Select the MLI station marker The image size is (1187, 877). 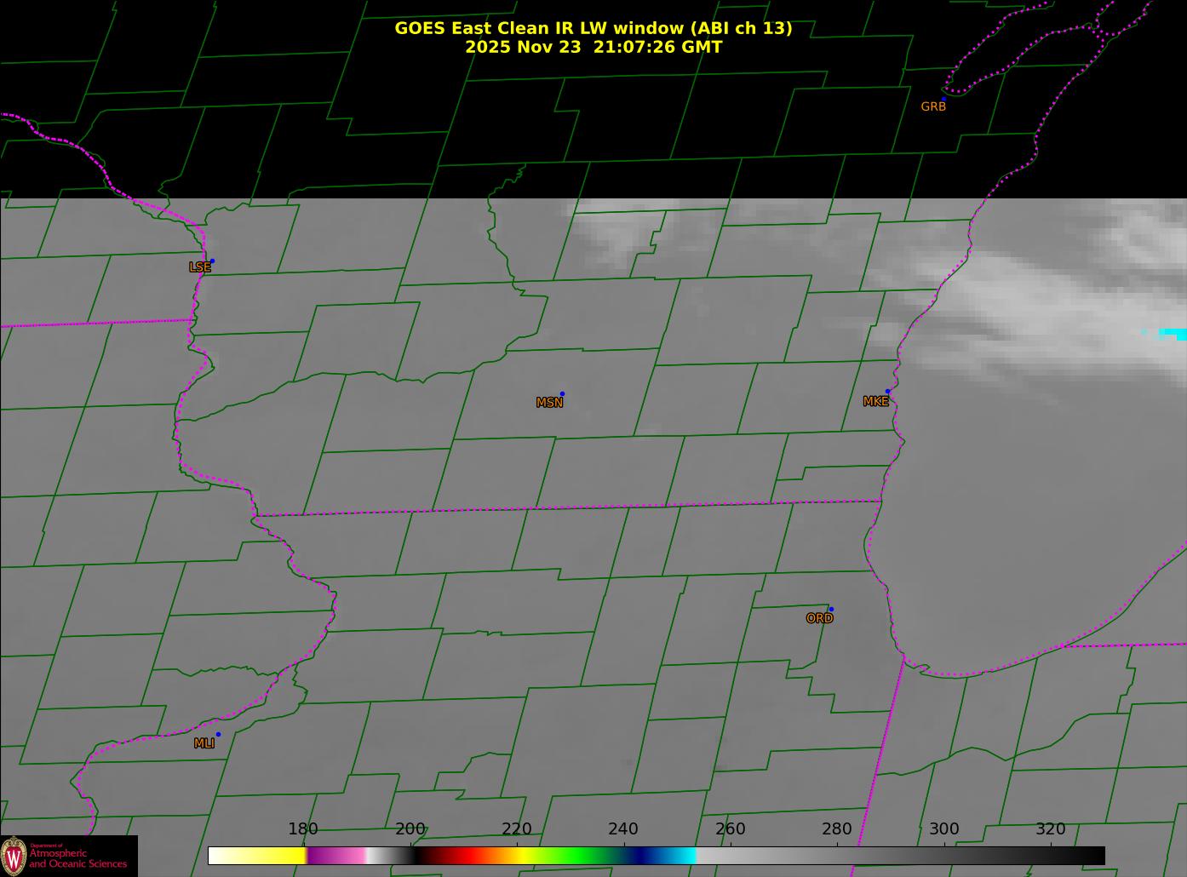(218, 734)
